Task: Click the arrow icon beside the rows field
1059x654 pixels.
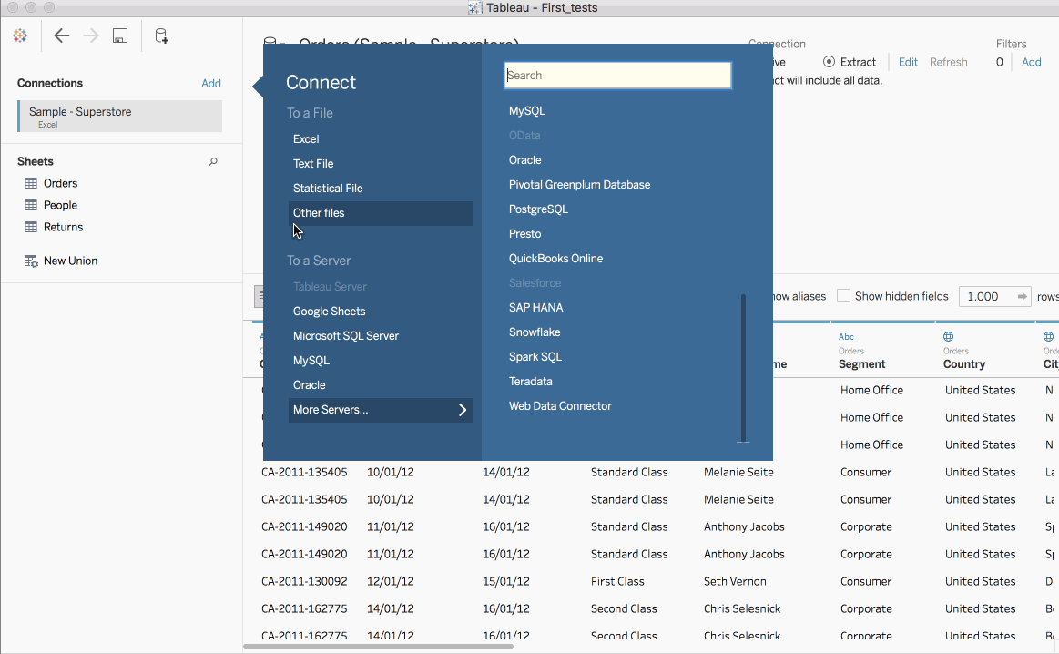Action: pyautogui.click(x=1022, y=297)
